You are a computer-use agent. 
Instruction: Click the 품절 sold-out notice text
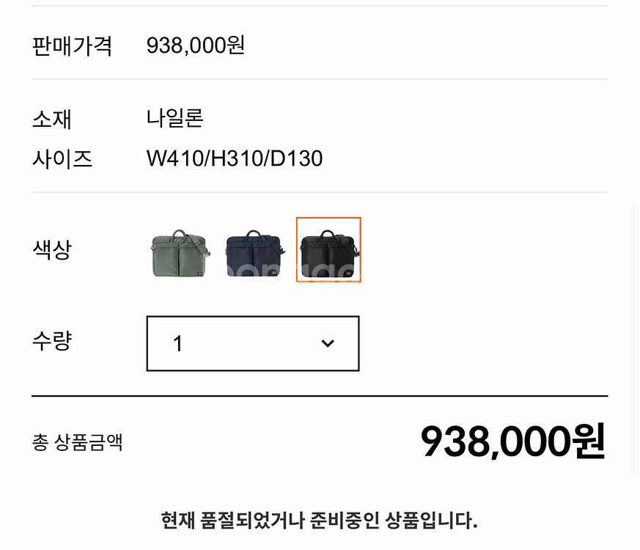pyautogui.click(x=319, y=521)
